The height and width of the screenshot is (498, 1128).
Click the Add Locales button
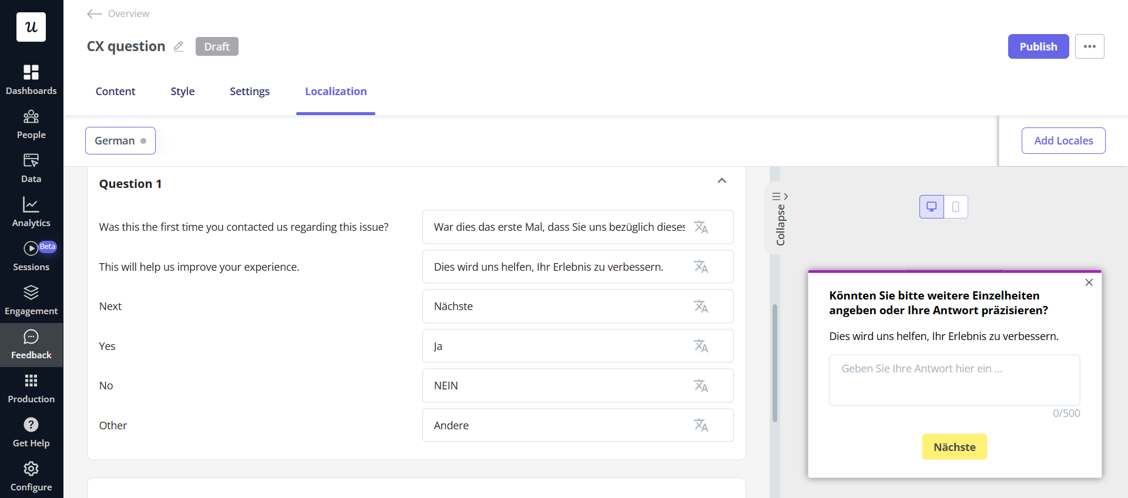coord(1063,140)
